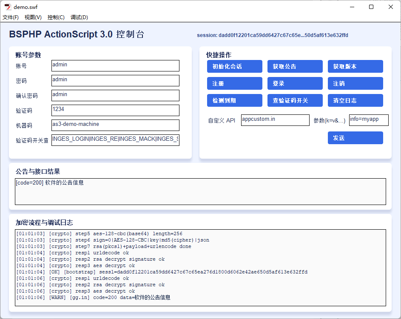This screenshot has width=401, height=319.
Task: Click the 加密流程与调试日志 log area
Action: coord(201,268)
